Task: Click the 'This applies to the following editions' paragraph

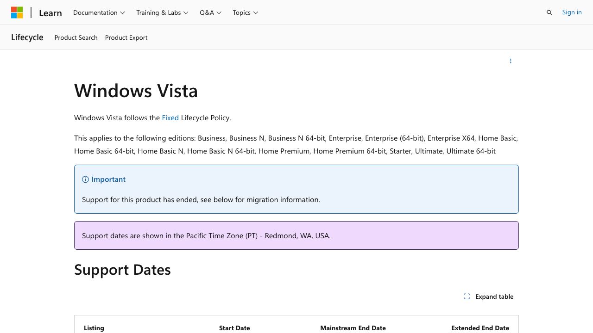Action: coord(296,145)
